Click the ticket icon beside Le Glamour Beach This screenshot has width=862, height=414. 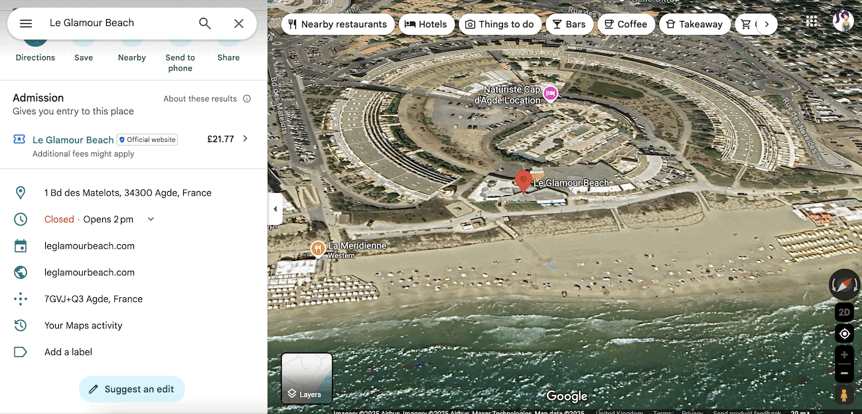click(19, 139)
